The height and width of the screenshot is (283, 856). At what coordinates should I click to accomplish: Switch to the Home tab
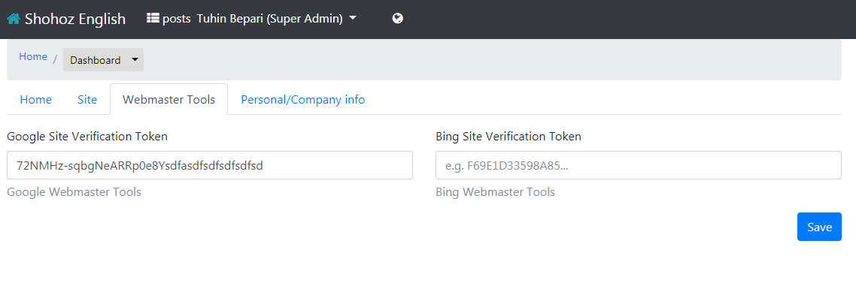tap(36, 99)
